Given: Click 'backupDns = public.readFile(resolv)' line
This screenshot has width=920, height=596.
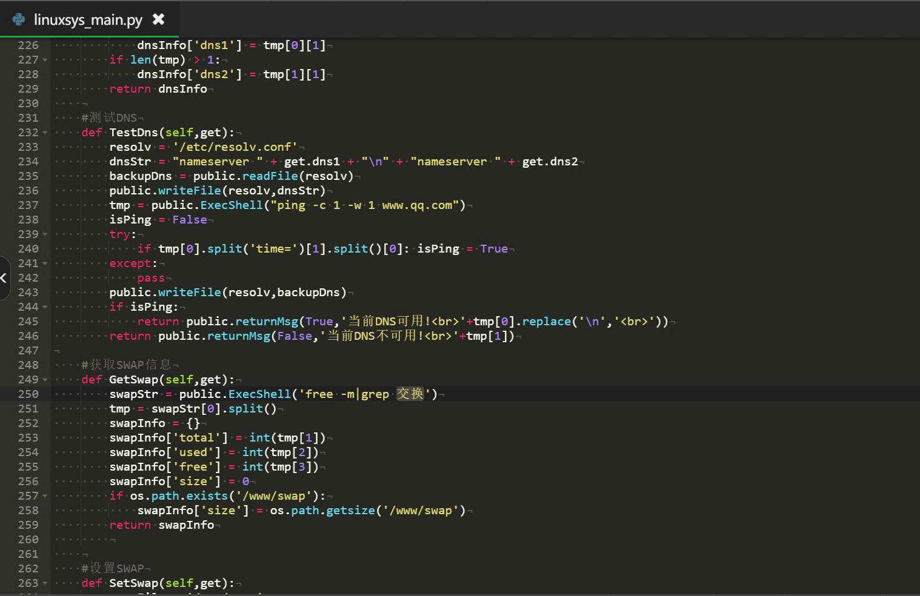Looking at the screenshot, I should coord(232,176).
